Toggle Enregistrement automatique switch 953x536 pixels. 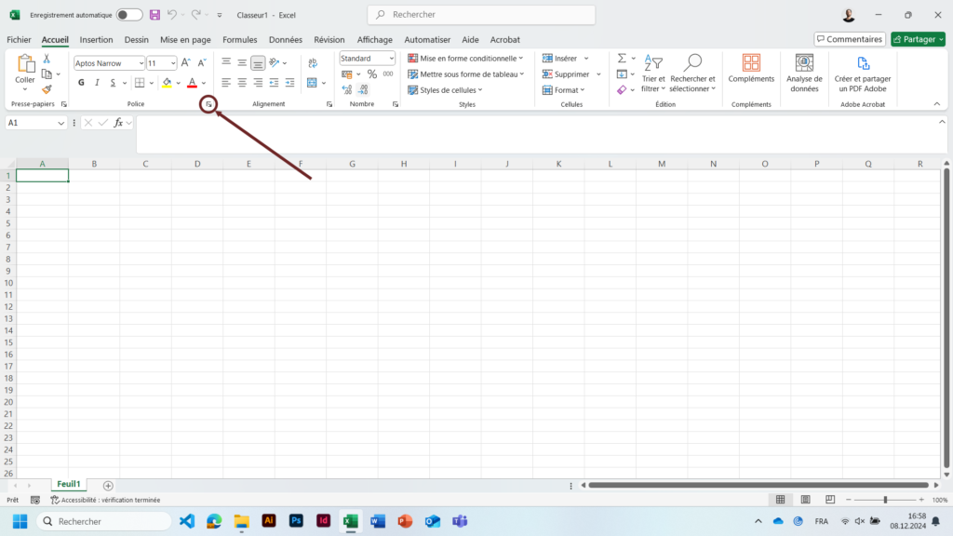click(x=128, y=15)
